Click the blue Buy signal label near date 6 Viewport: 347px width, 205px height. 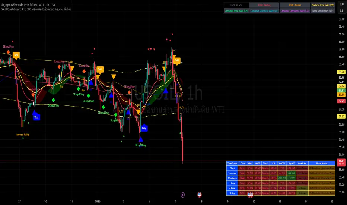pyautogui.click(x=144, y=128)
